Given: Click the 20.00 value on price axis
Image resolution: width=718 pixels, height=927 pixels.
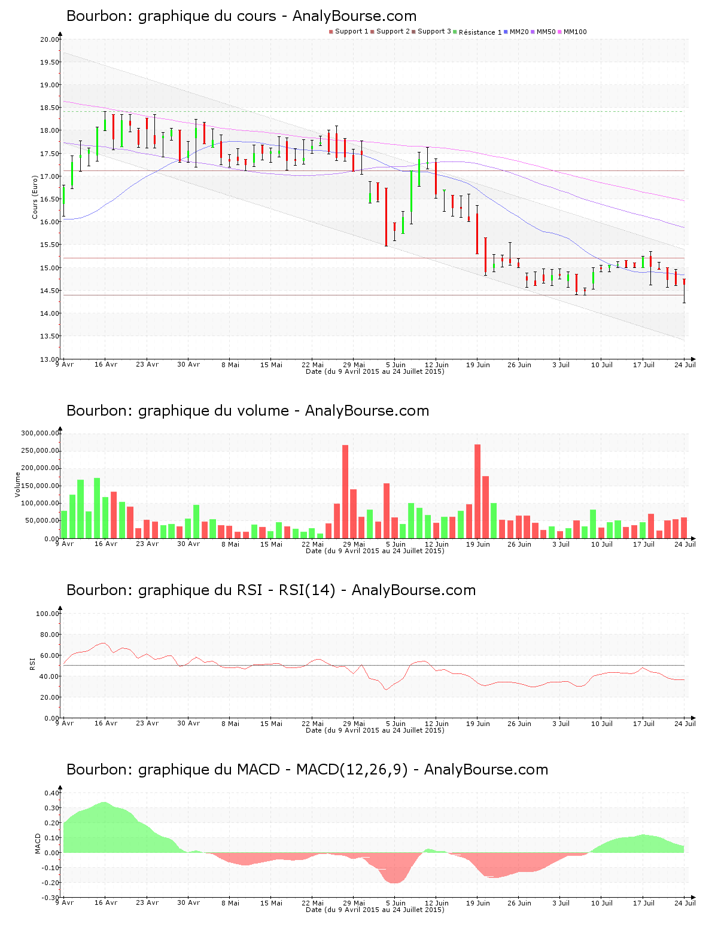Looking at the screenshot, I should [50, 39].
